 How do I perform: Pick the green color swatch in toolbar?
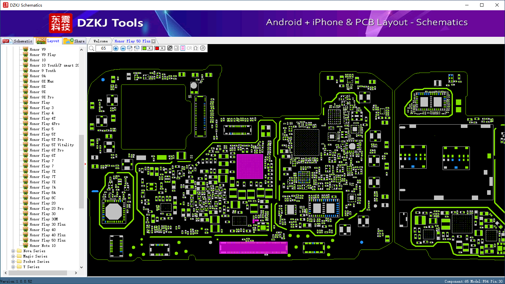[x=144, y=48]
